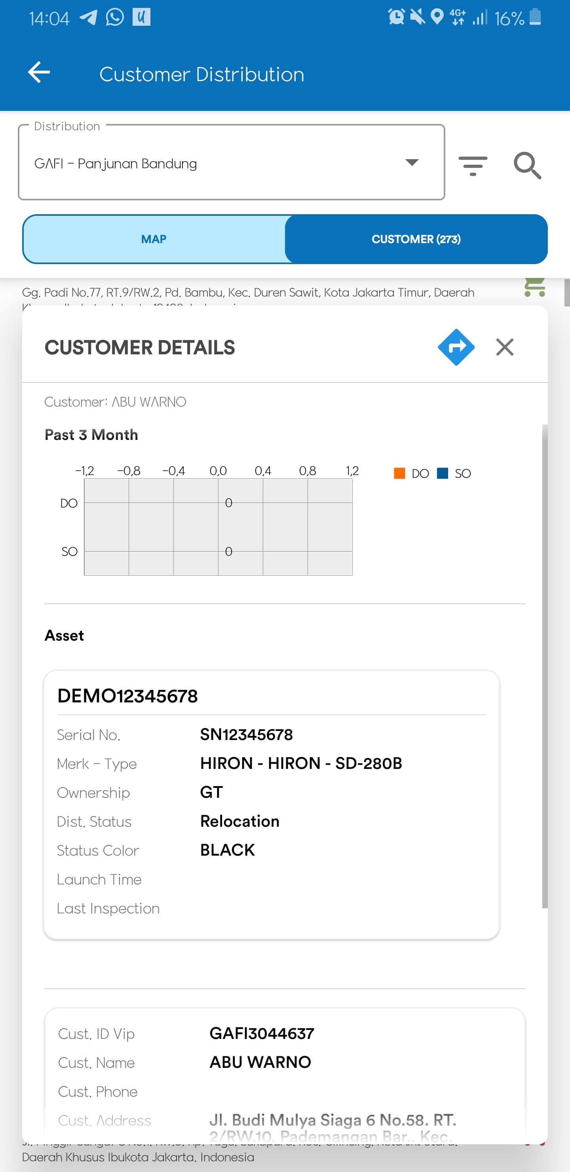Click Customer: ABU WARNO line

tap(116, 402)
